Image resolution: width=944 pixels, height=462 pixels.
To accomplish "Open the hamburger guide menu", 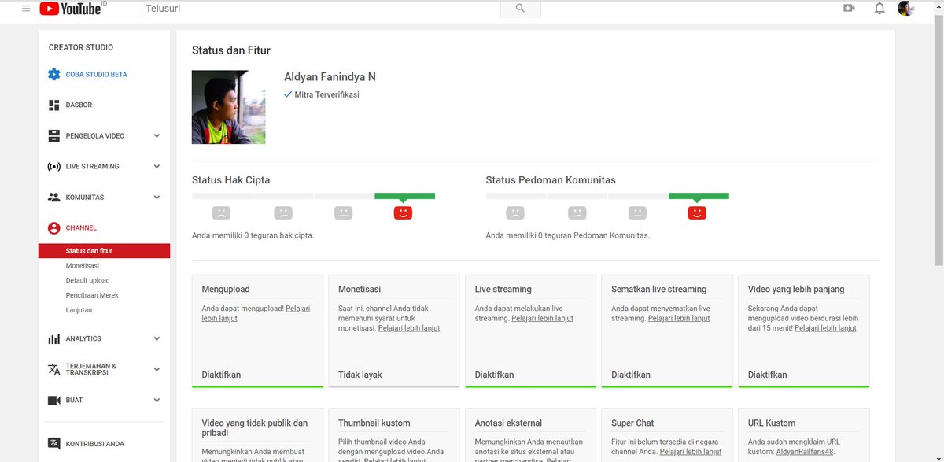I will [26, 9].
